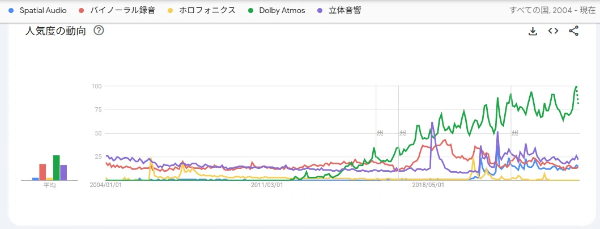Click the yellow ホロフォニクス spike near 2006

click(150, 158)
